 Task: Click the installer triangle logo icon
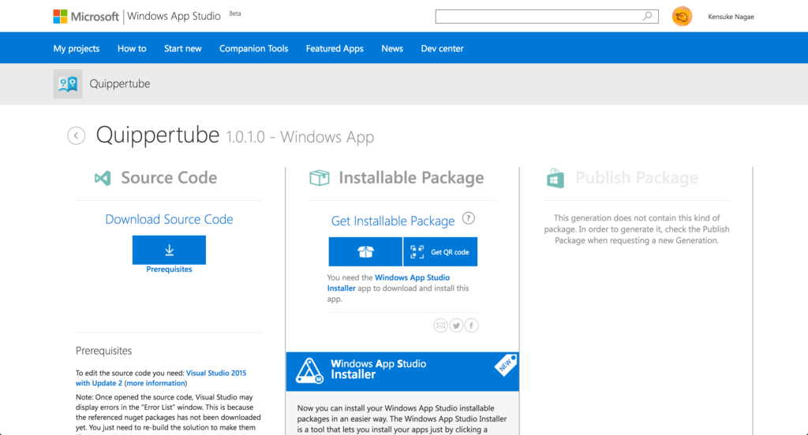pyautogui.click(x=309, y=371)
